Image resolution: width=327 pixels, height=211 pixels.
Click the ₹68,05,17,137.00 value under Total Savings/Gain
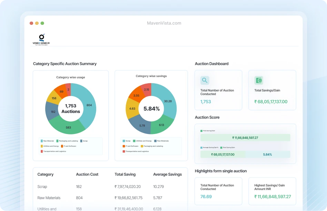tap(271, 102)
